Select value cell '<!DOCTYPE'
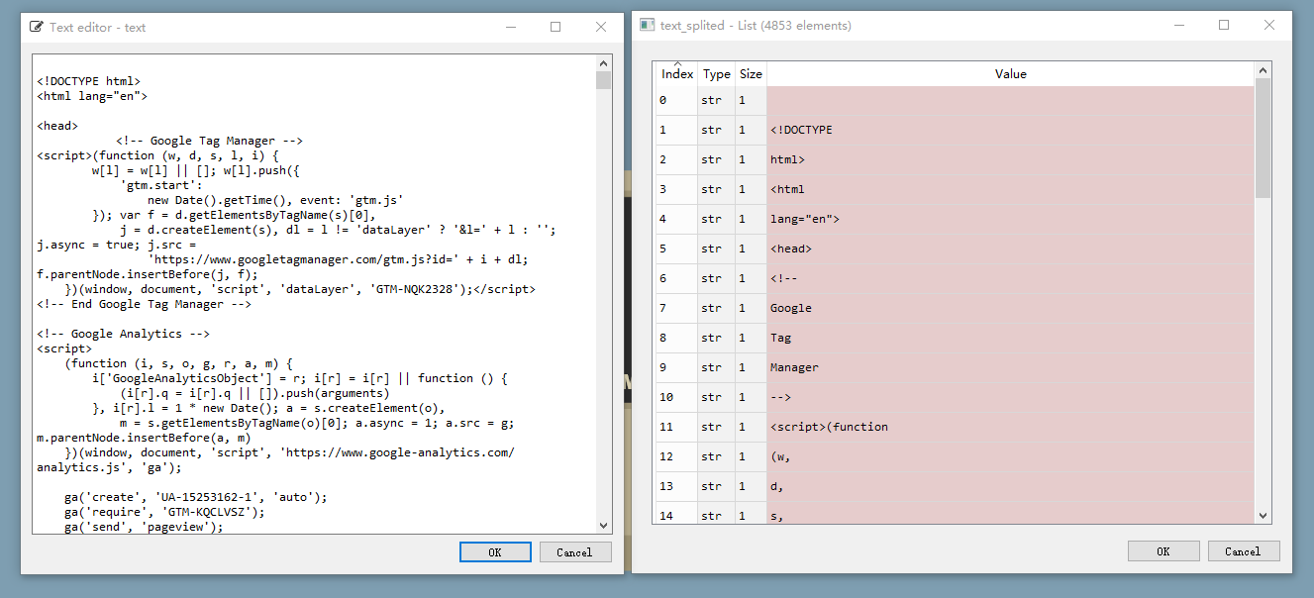The height and width of the screenshot is (598, 1314). pos(1010,130)
